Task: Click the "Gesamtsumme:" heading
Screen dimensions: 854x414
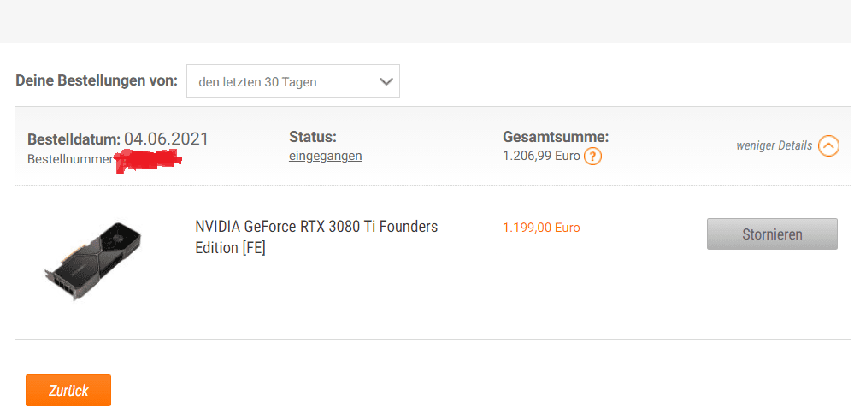Action: click(x=556, y=137)
